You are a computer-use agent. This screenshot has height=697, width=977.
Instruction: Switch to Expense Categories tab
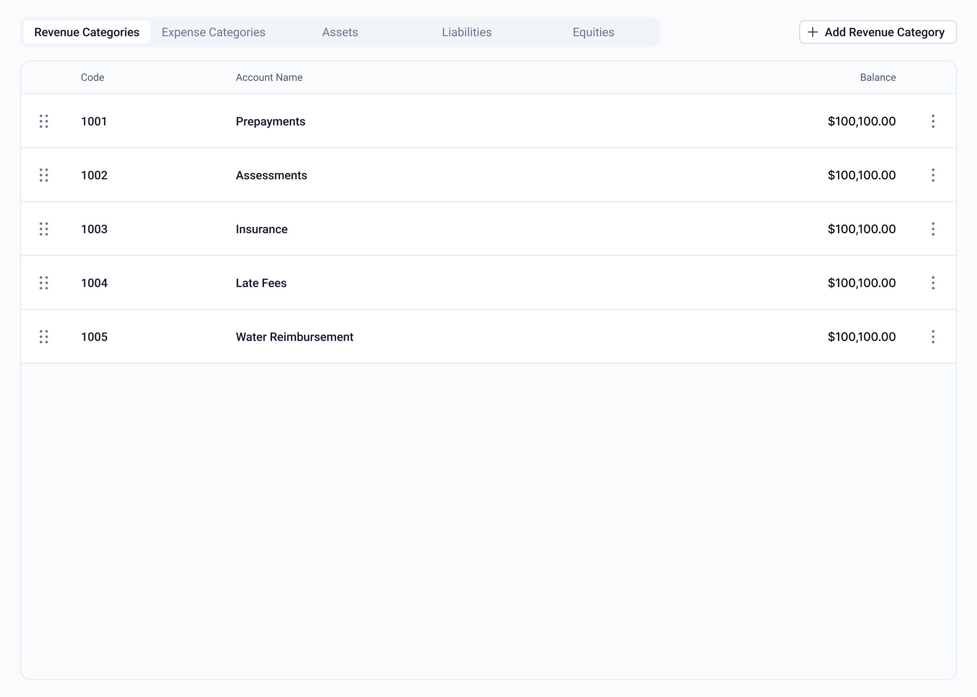214,32
